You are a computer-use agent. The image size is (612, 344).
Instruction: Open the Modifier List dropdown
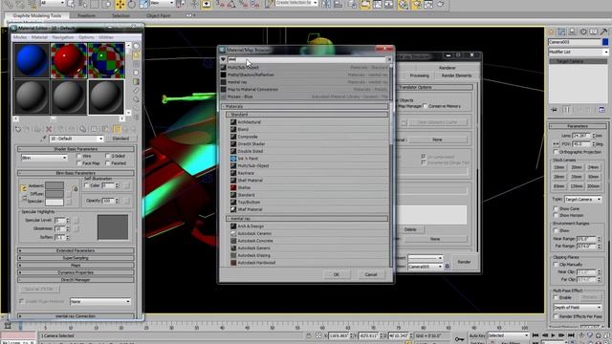click(578, 52)
